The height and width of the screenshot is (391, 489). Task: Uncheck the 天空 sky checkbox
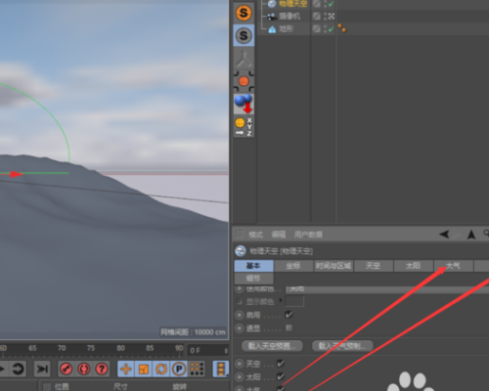(281, 363)
